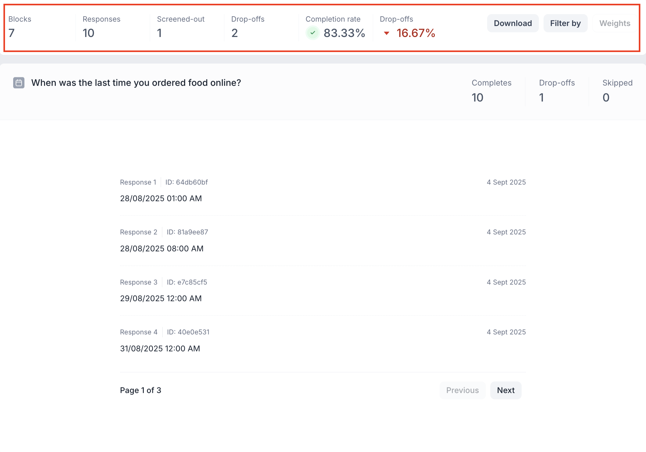The image size is (646, 452).
Task: Click the Previous page button
Action: tap(462, 390)
